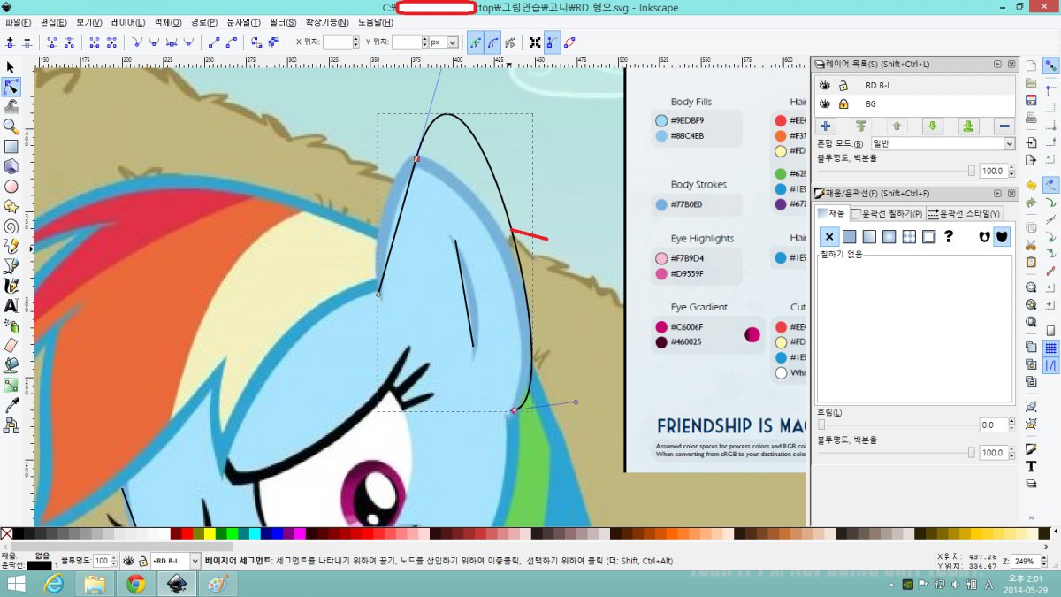Unlock the BG layer padlock

843,103
